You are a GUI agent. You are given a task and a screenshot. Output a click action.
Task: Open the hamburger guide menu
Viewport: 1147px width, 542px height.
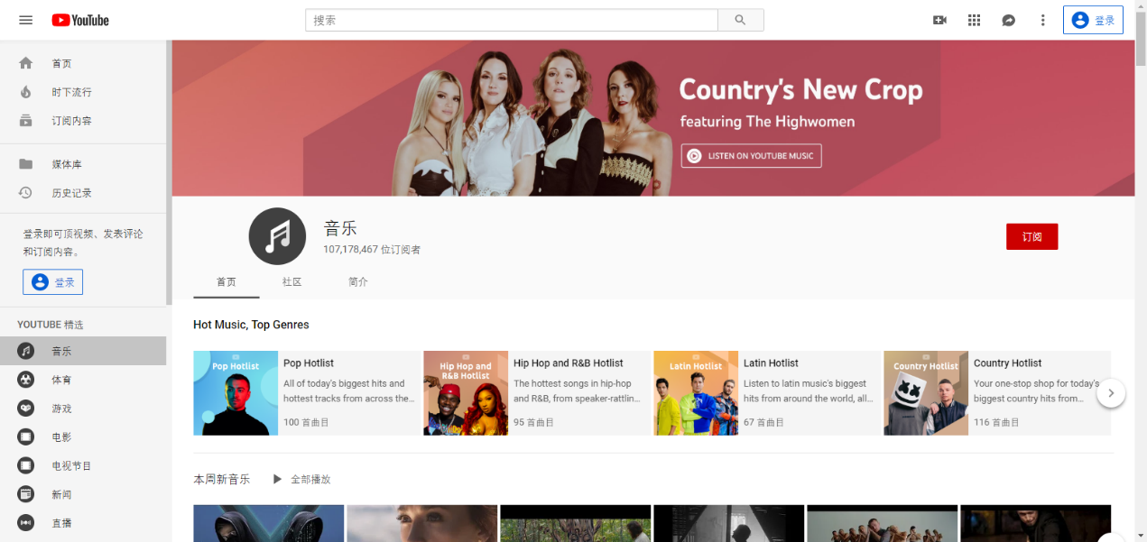click(25, 20)
